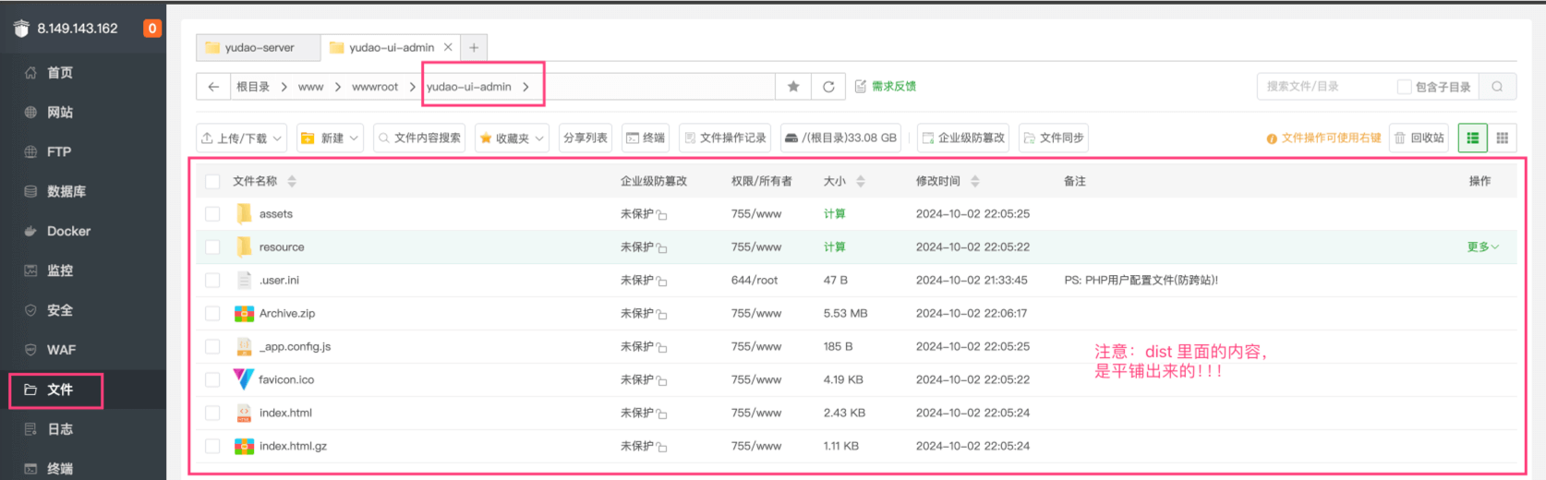Image resolution: width=1546 pixels, height=480 pixels.
Task: Click the file search input field
Action: [1321, 87]
